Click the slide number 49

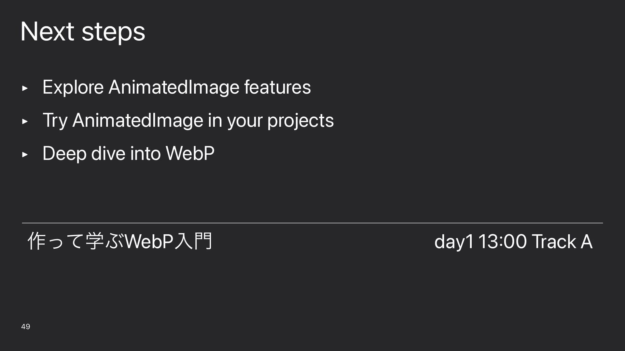(26, 326)
